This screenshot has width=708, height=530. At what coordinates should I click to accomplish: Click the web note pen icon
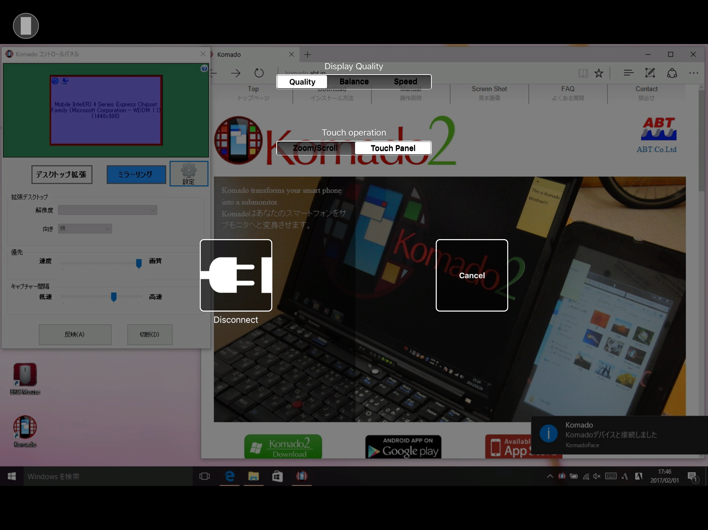point(650,73)
